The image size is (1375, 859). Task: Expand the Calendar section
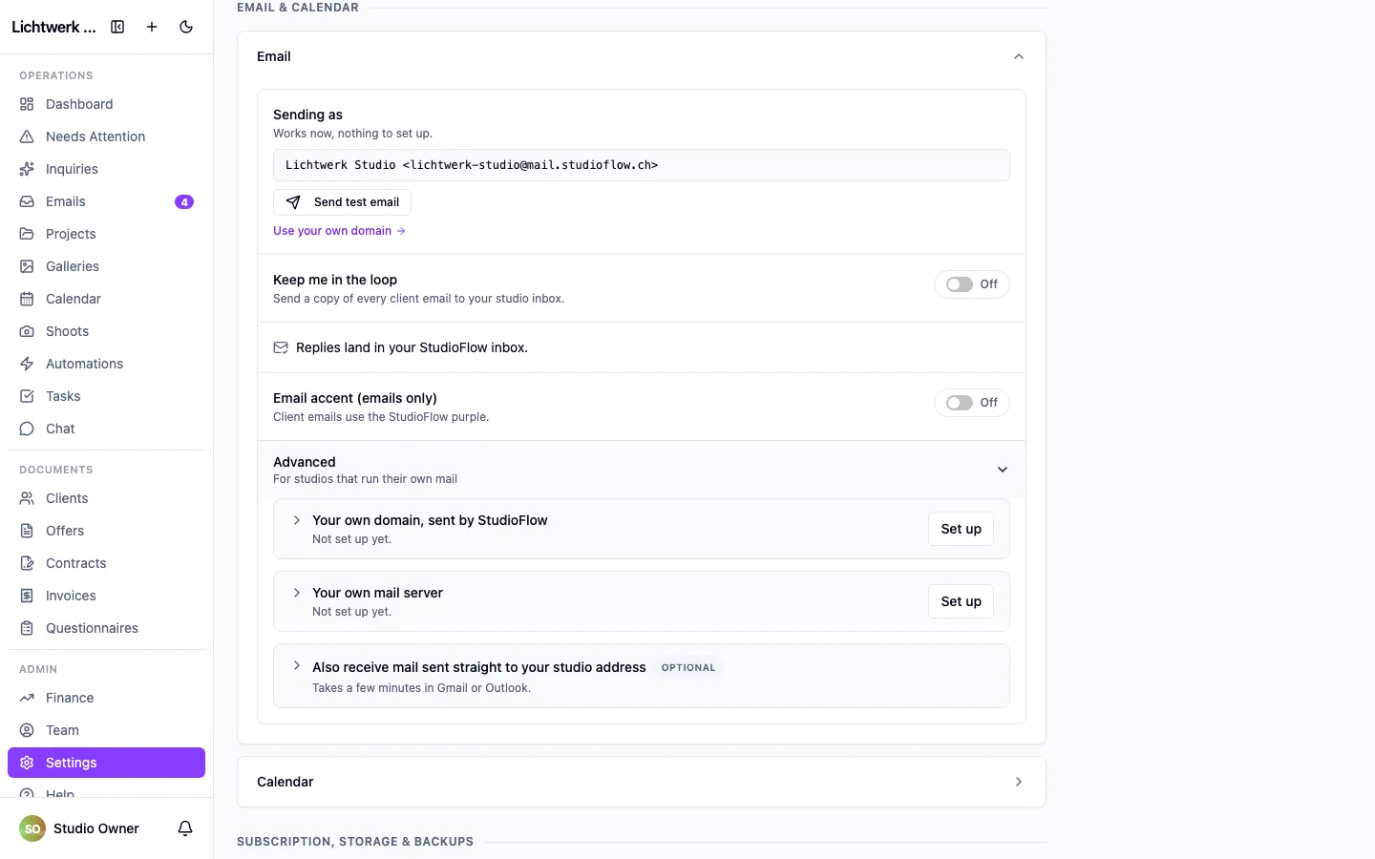(642, 782)
